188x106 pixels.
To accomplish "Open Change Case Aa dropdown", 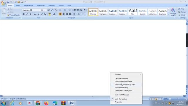I will click(x=45, y=14).
